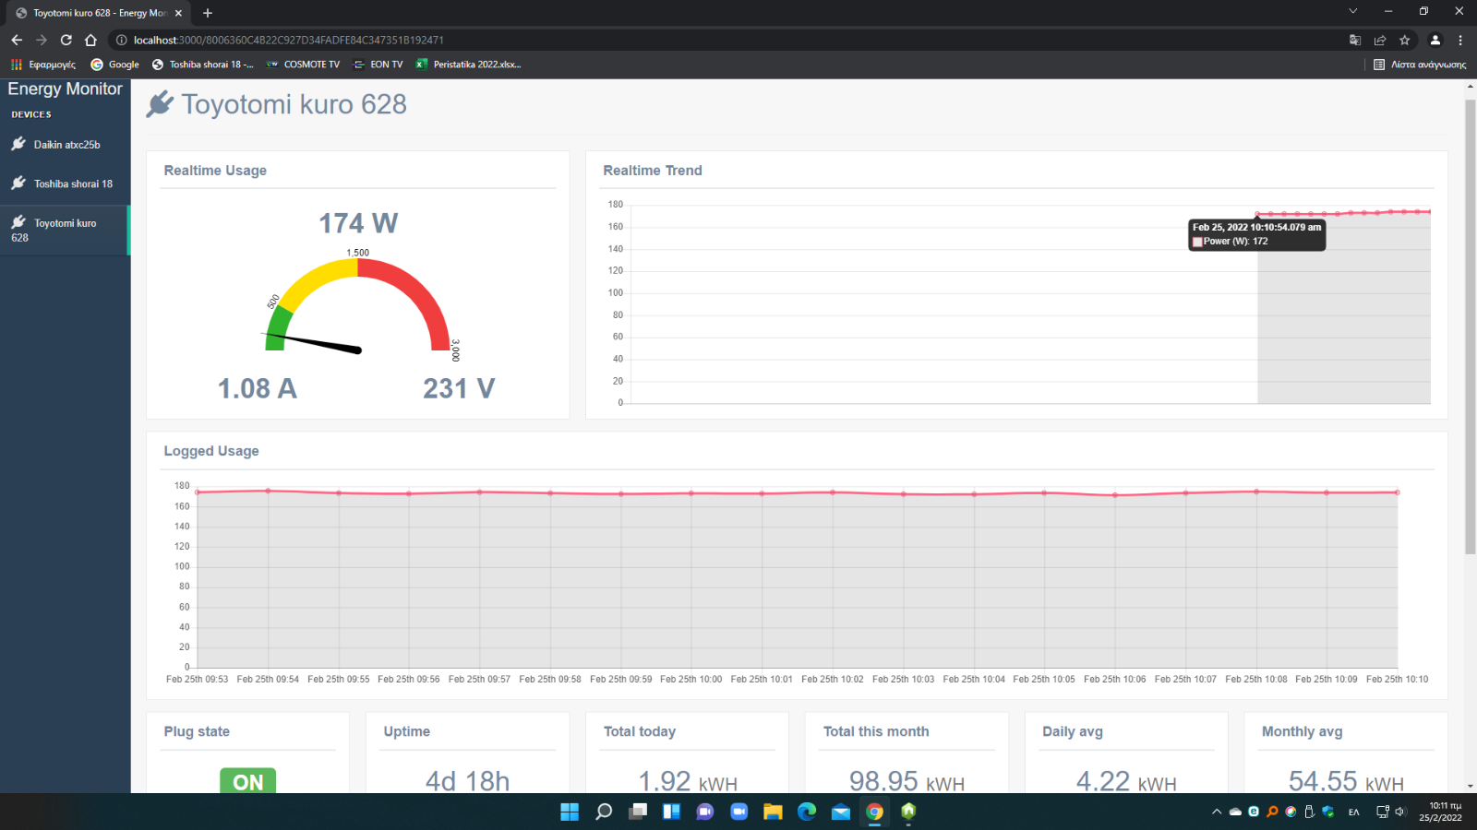Image resolution: width=1477 pixels, height=830 pixels.
Task: Open Task View on the taskbar
Action: [x=638, y=812]
